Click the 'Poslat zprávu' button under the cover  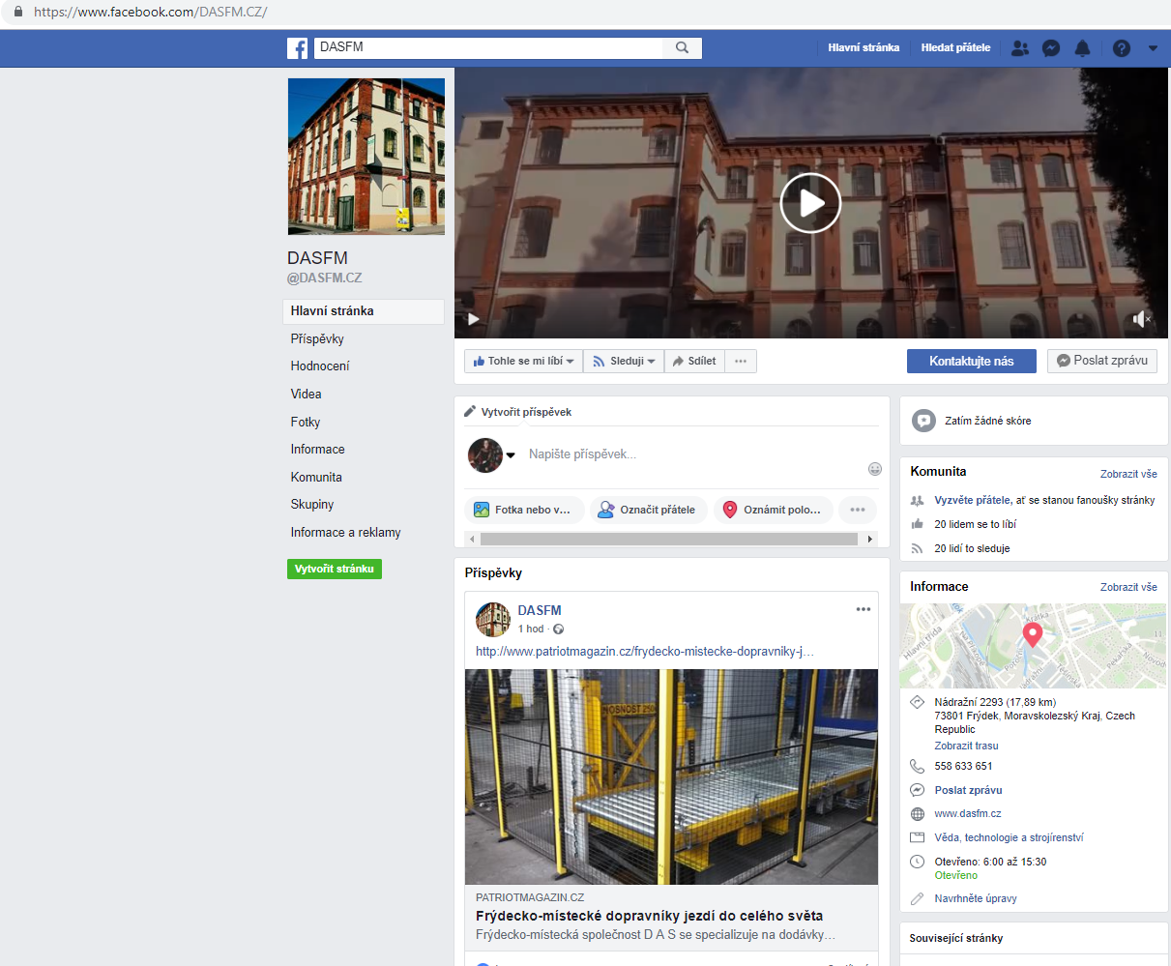pos(1102,361)
